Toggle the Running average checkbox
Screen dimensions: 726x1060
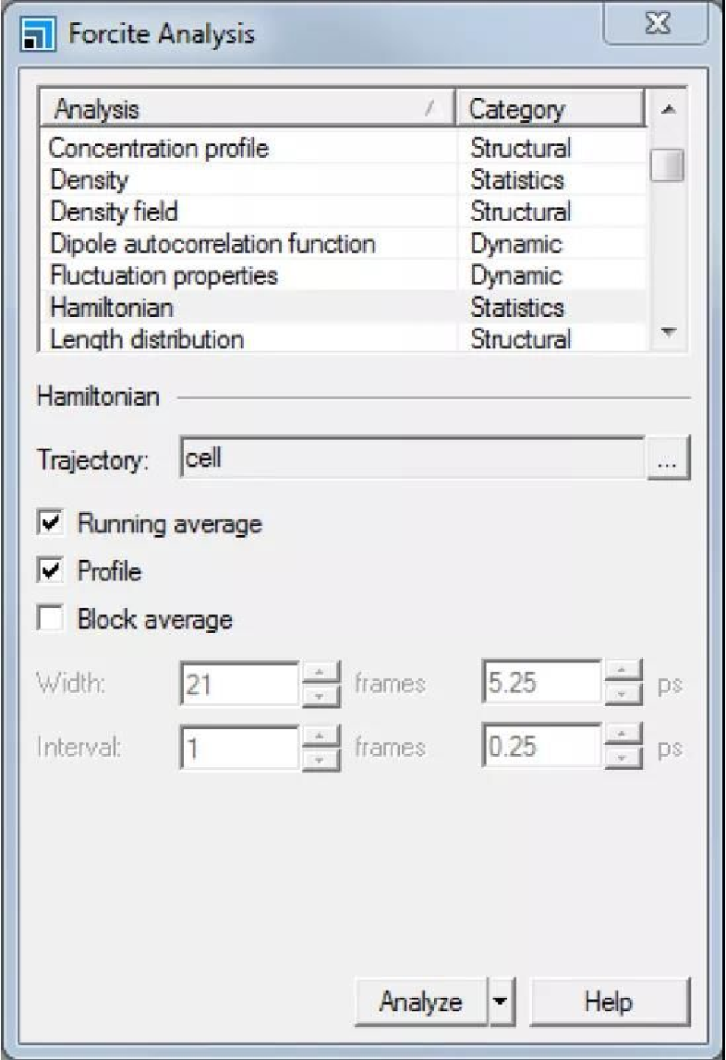click(51, 524)
